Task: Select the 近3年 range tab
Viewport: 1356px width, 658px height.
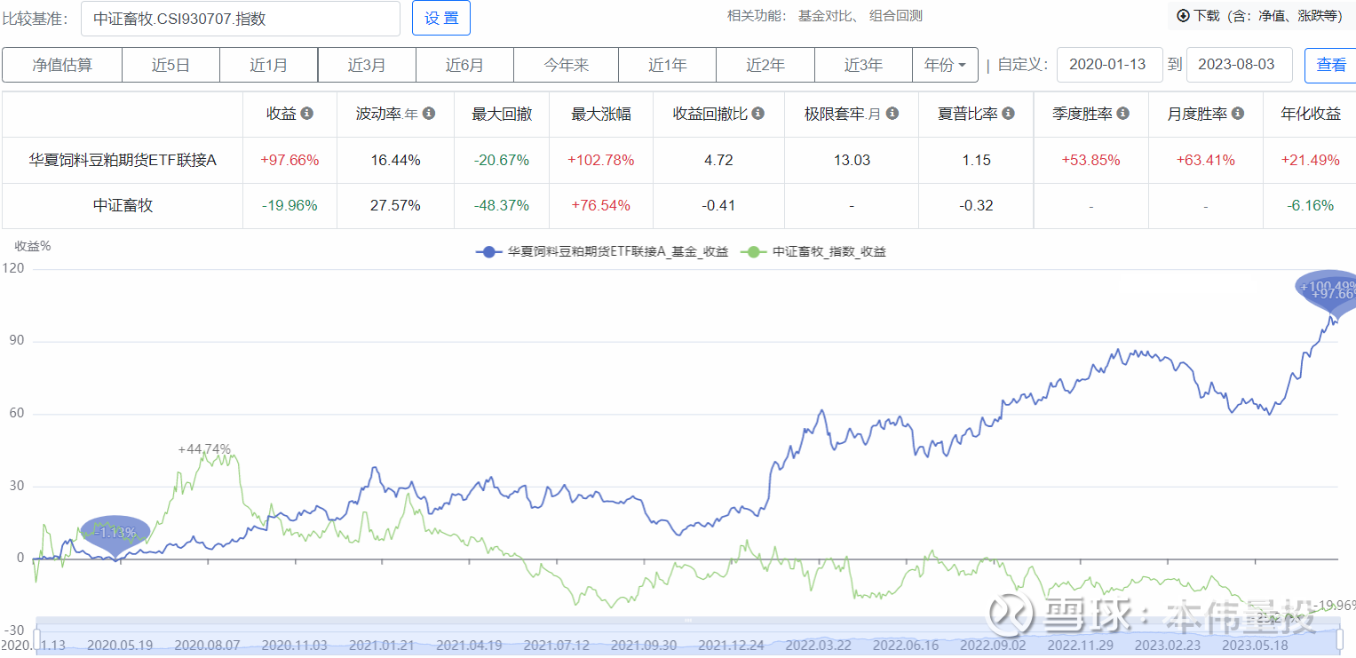Action: pos(863,65)
